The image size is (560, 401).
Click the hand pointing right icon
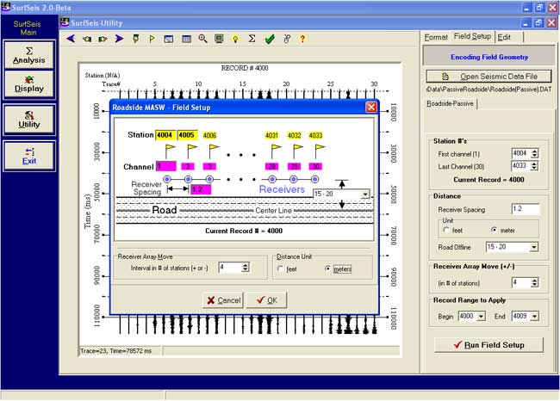(103, 39)
